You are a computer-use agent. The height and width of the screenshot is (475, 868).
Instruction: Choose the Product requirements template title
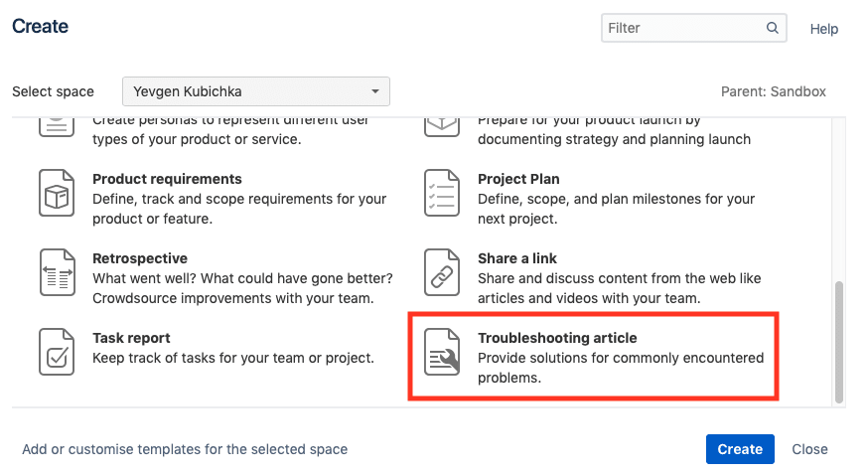pyautogui.click(x=167, y=179)
